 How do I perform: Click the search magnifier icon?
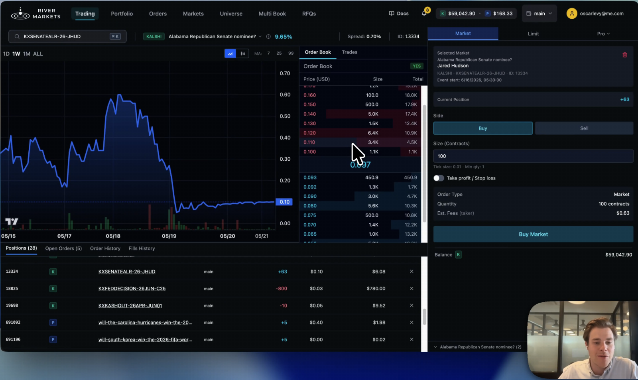click(17, 36)
